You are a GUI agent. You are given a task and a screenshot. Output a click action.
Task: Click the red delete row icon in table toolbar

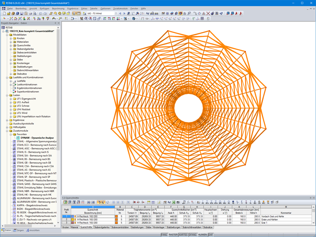134,202
